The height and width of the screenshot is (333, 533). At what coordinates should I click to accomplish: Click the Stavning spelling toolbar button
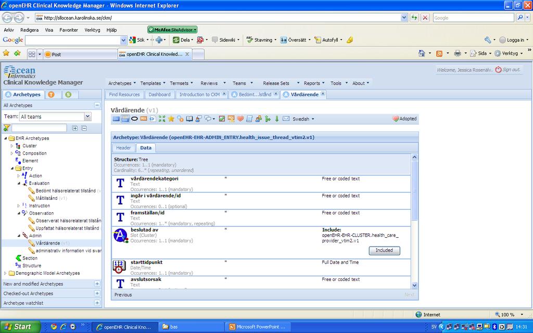tap(261, 40)
